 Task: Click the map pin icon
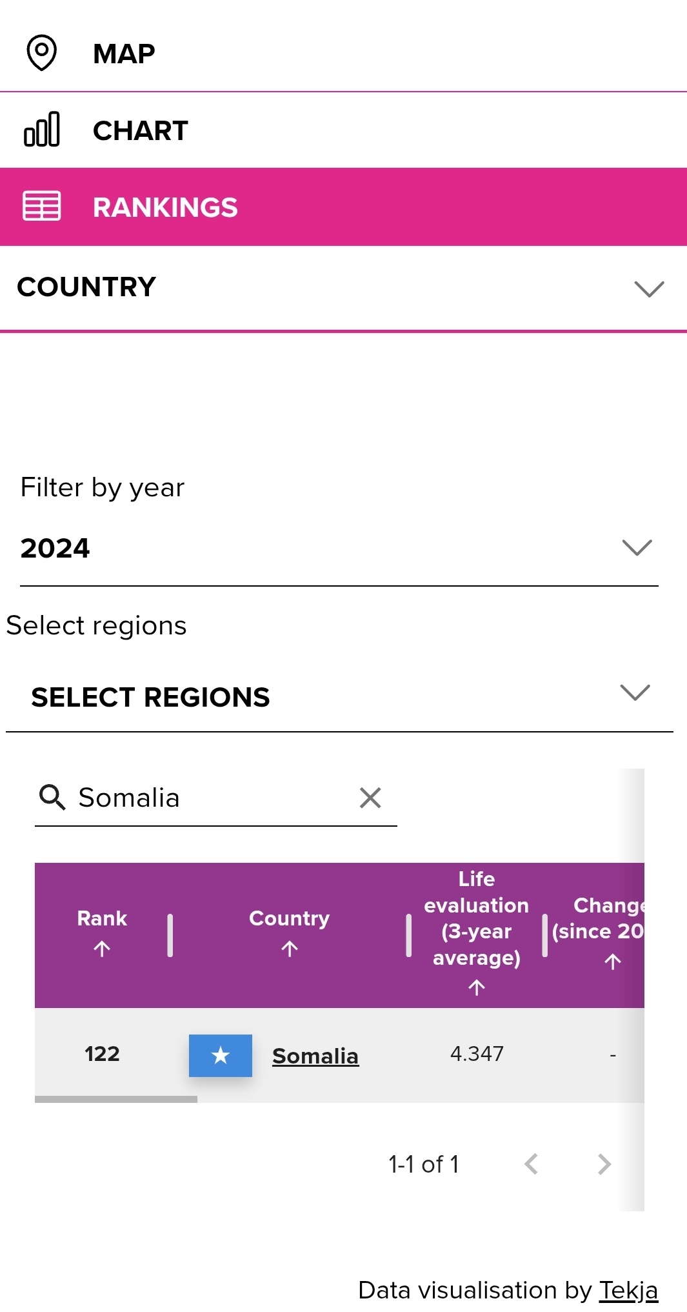(x=42, y=53)
